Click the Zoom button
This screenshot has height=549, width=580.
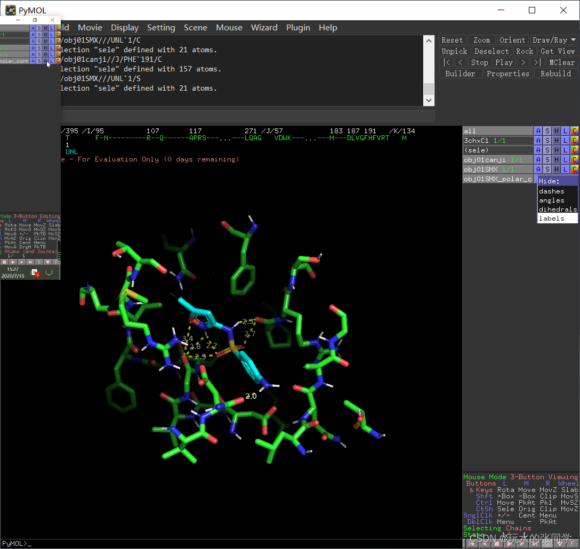[x=481, y=40]
